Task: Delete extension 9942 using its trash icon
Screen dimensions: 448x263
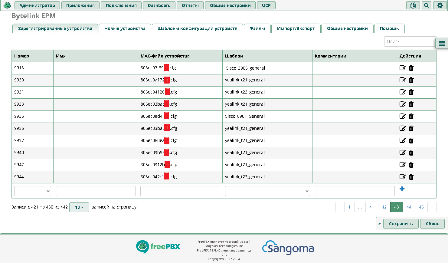Action: point(411,165)
